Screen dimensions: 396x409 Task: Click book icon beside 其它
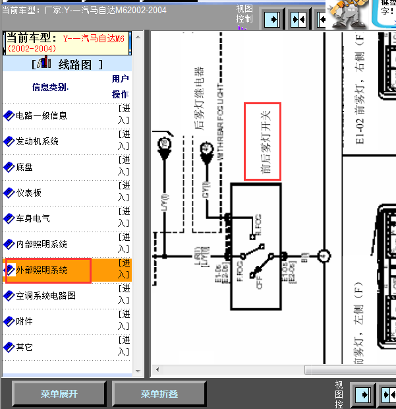click(x=9, y=347)
